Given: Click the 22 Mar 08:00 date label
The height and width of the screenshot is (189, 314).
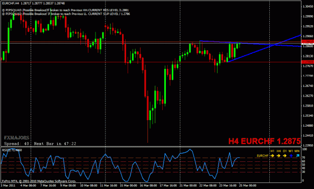Looking at the screenshot, I should (x=208, y=185).
